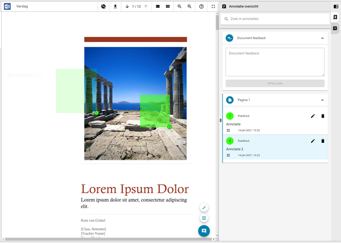Screen dimensions: 341x243
Task: Delete Annotatie 2 feedback
Action: [323, 141]
